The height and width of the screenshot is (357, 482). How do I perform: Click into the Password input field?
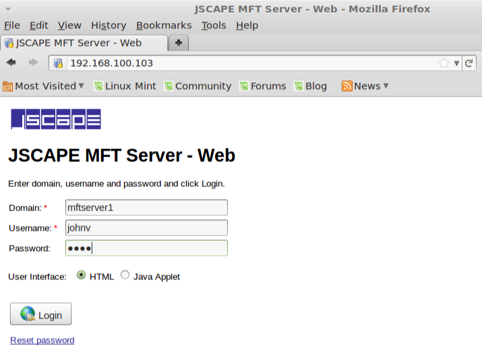point(147,248)
